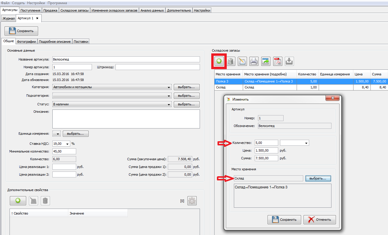The width and height of the screenshot is (388, 235).
Task: Click the Количество column header in stock table
Action: pos(307,74)
